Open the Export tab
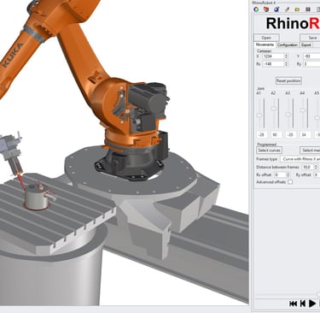 point(306,44)
